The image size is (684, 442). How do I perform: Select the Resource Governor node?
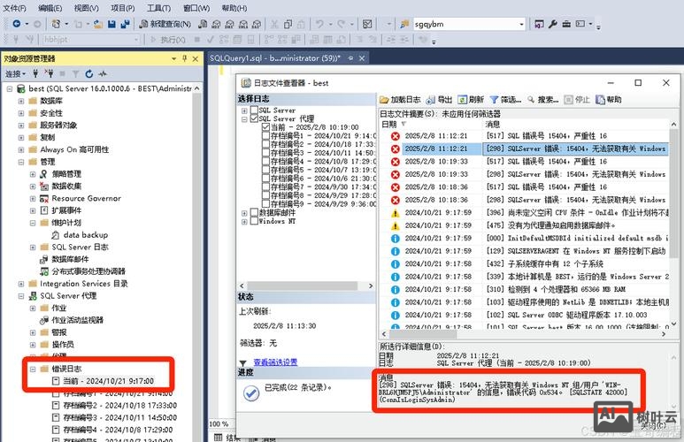tap(87, 198)
